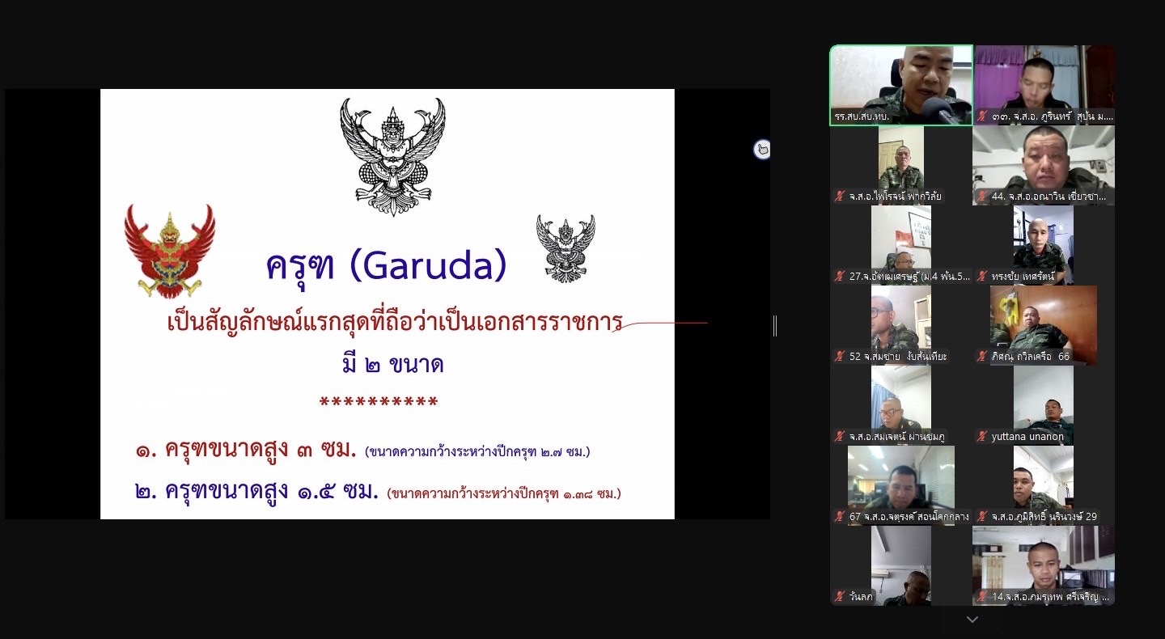Select the จ.ส.อ.สมเจตน์ ผ่านชมภู video tile
The image size is (1165, 639).
point(901,404)
